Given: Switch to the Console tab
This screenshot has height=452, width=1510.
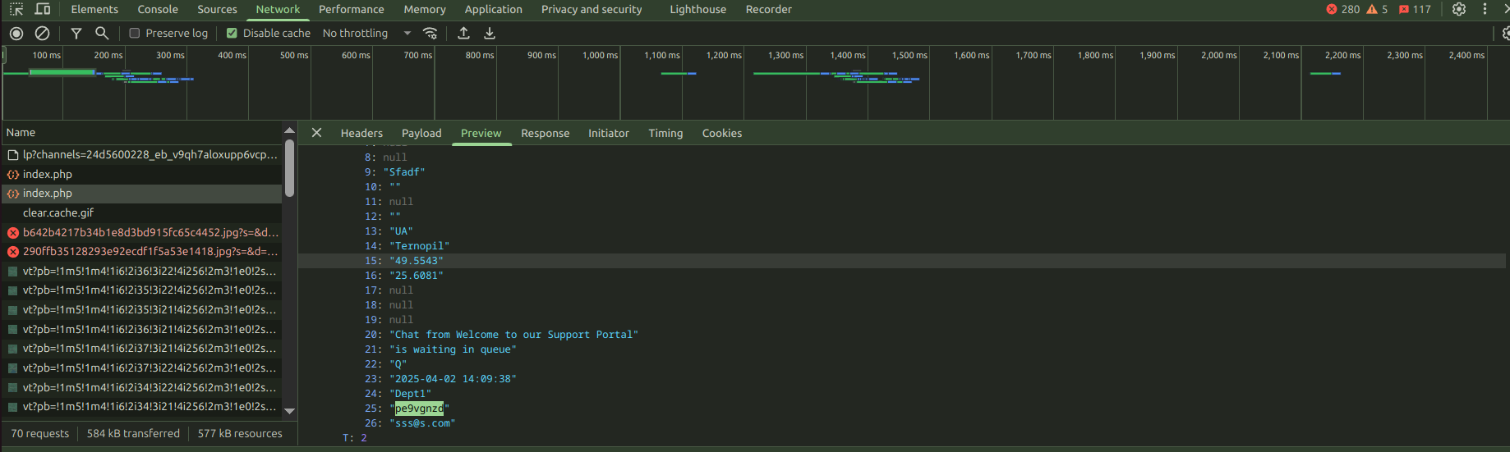Looking at the screenshot, I should tap(158, 9).
